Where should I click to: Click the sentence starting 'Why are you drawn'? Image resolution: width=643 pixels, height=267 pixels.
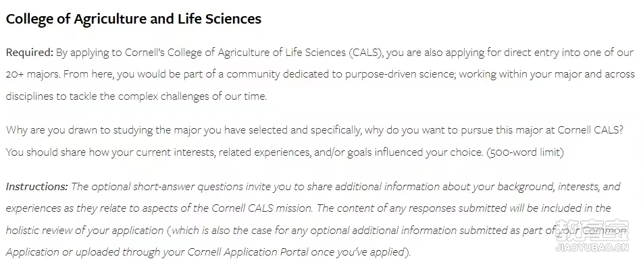click(x=315, y=130)
